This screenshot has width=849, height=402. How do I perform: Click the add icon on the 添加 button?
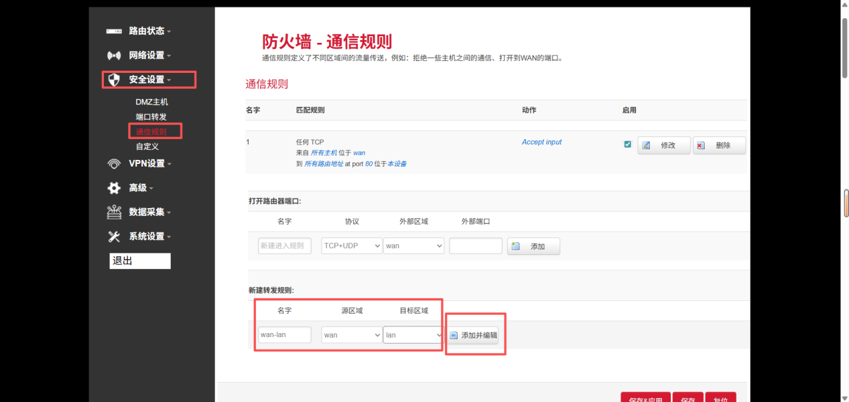pyautogui.click(x=515, y=245)
